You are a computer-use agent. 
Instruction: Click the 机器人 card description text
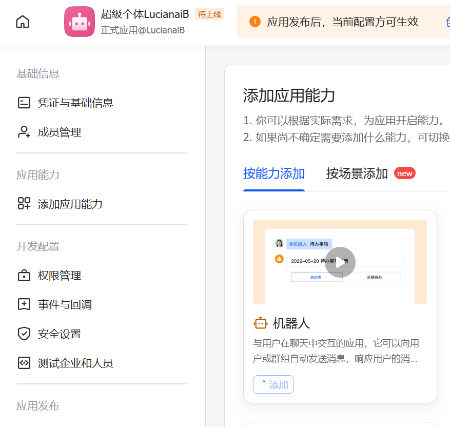336,351
